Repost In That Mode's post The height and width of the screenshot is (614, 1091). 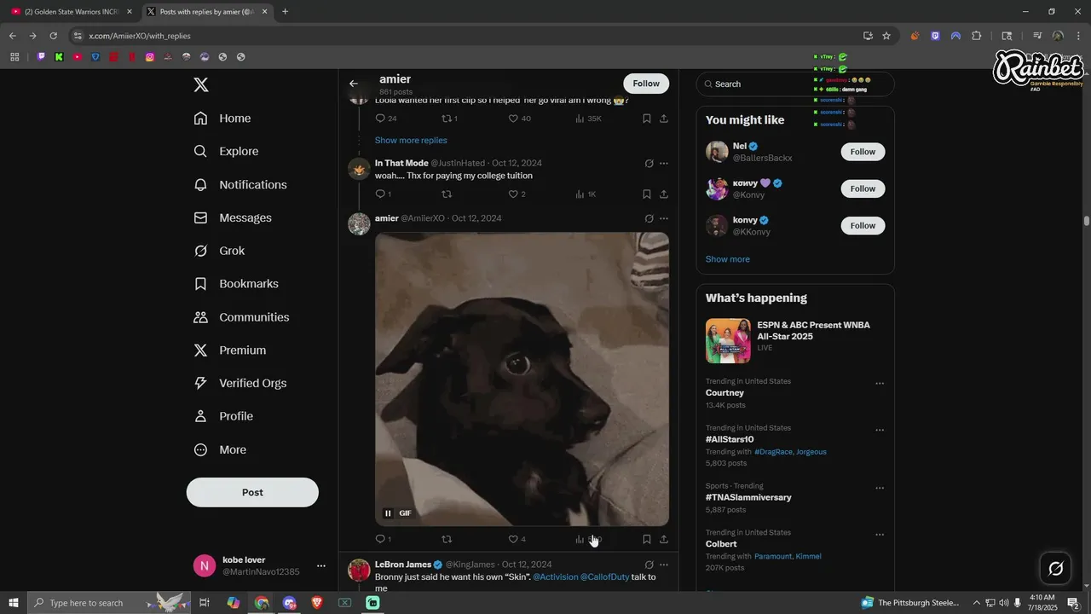point(447,194)
